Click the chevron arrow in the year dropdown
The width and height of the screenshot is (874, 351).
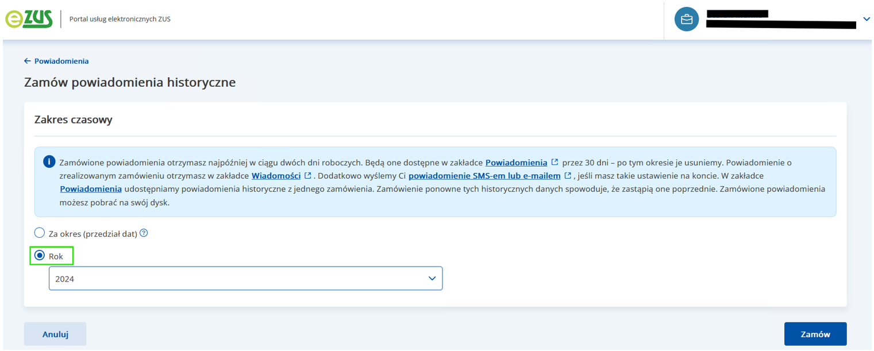click(x=432, y=279)
